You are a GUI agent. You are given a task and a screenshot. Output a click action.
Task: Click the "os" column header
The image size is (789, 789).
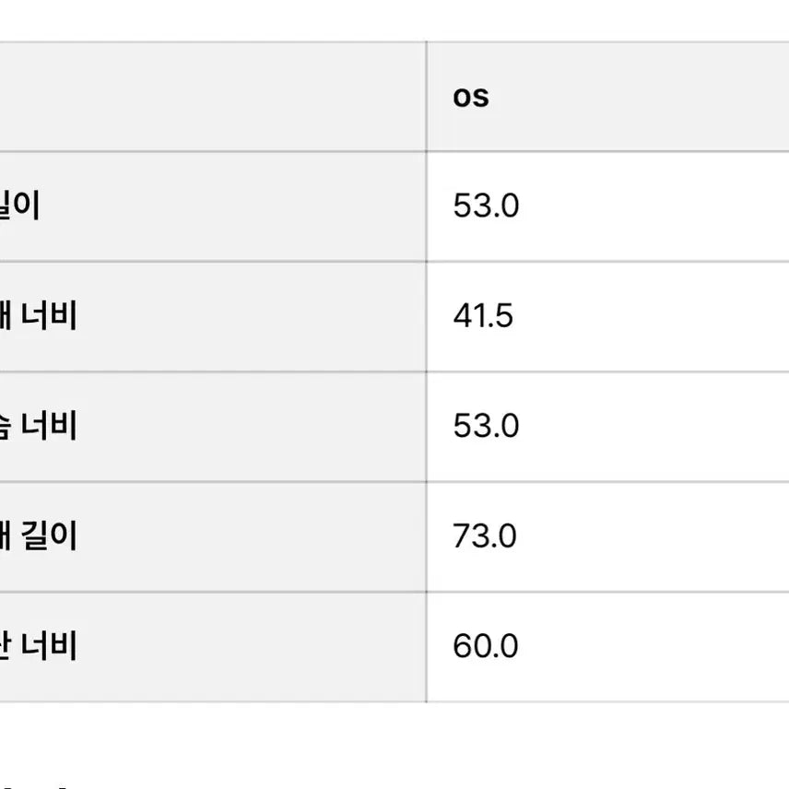(470, 97)
